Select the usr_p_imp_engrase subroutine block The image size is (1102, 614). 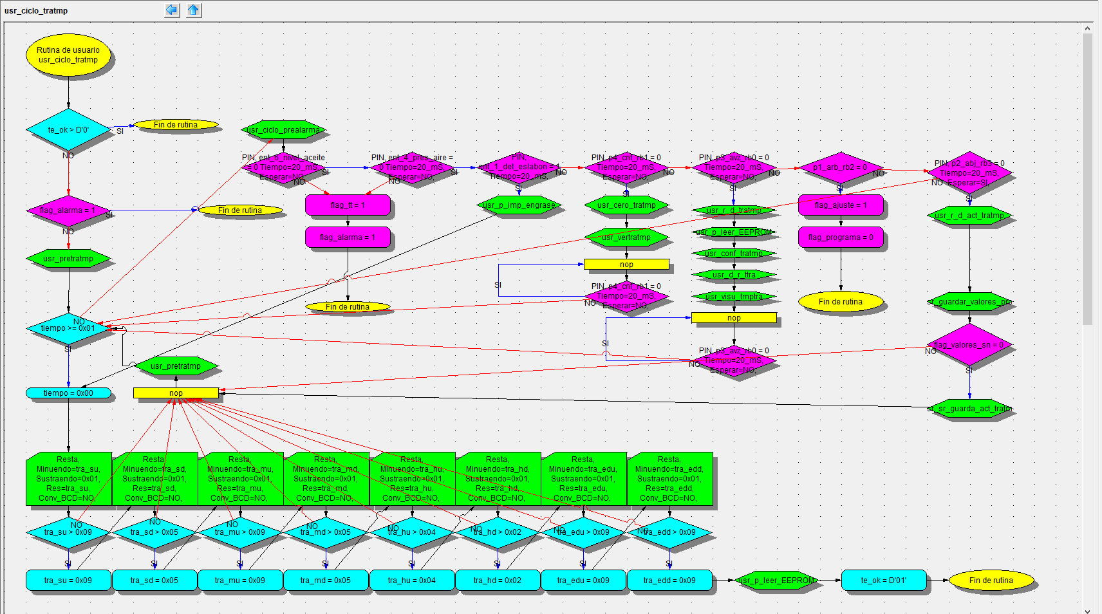point(519,205)
